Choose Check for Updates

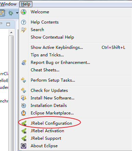49,91
